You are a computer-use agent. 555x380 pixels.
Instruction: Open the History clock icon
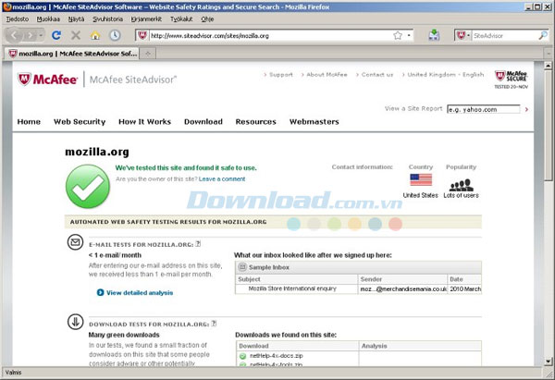click(115, 35)
